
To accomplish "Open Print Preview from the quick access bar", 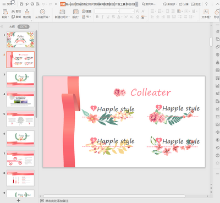I will [x=37, y=4].
